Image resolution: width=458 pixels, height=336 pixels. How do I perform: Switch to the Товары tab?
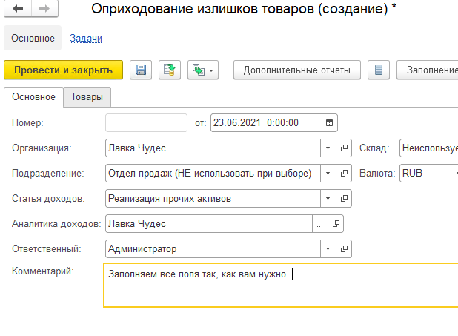pyautogui.click(x=87, y=96)
